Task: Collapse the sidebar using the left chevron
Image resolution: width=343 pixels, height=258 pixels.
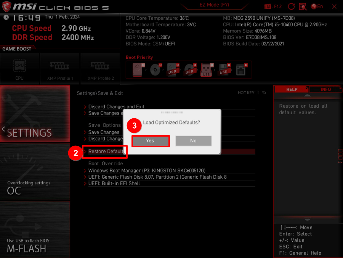Action: click(3, 129)
